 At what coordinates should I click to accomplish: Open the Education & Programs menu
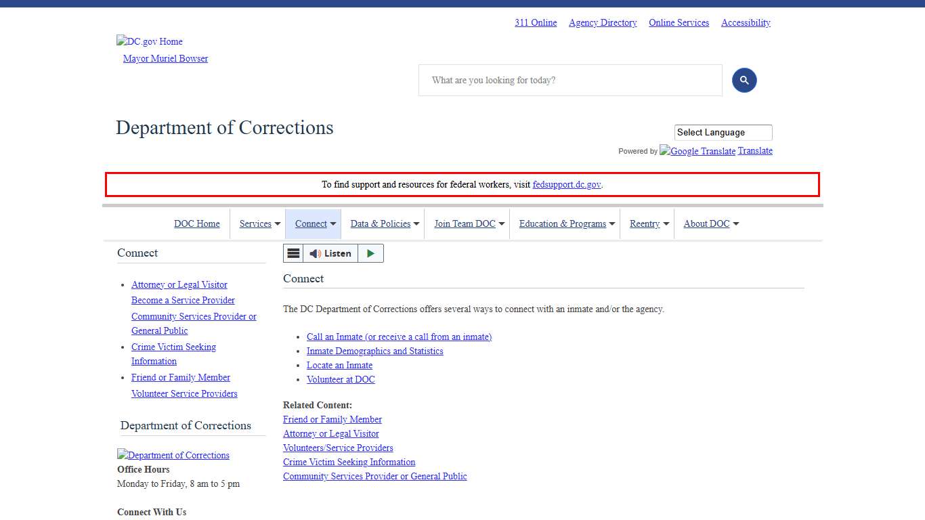click(567, 224)
